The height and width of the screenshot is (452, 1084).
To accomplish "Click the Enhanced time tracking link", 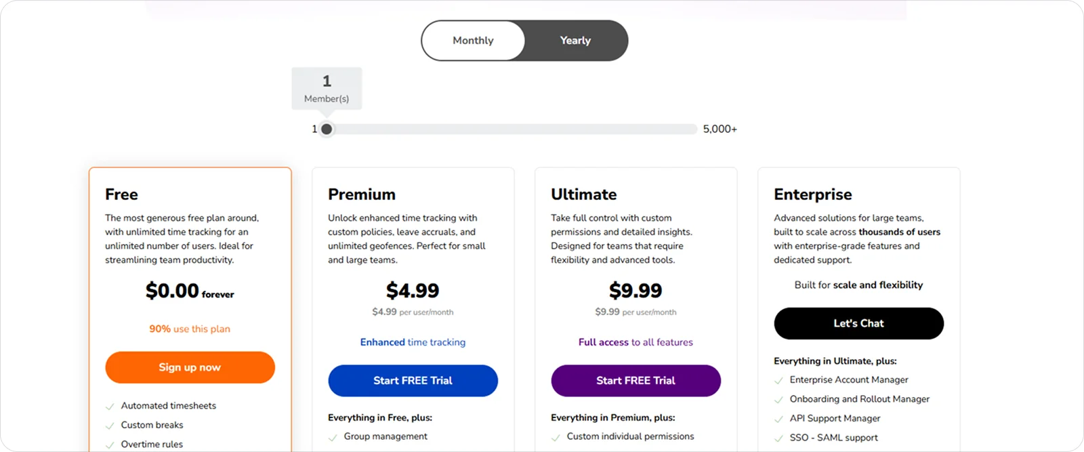I will (413, 342).
